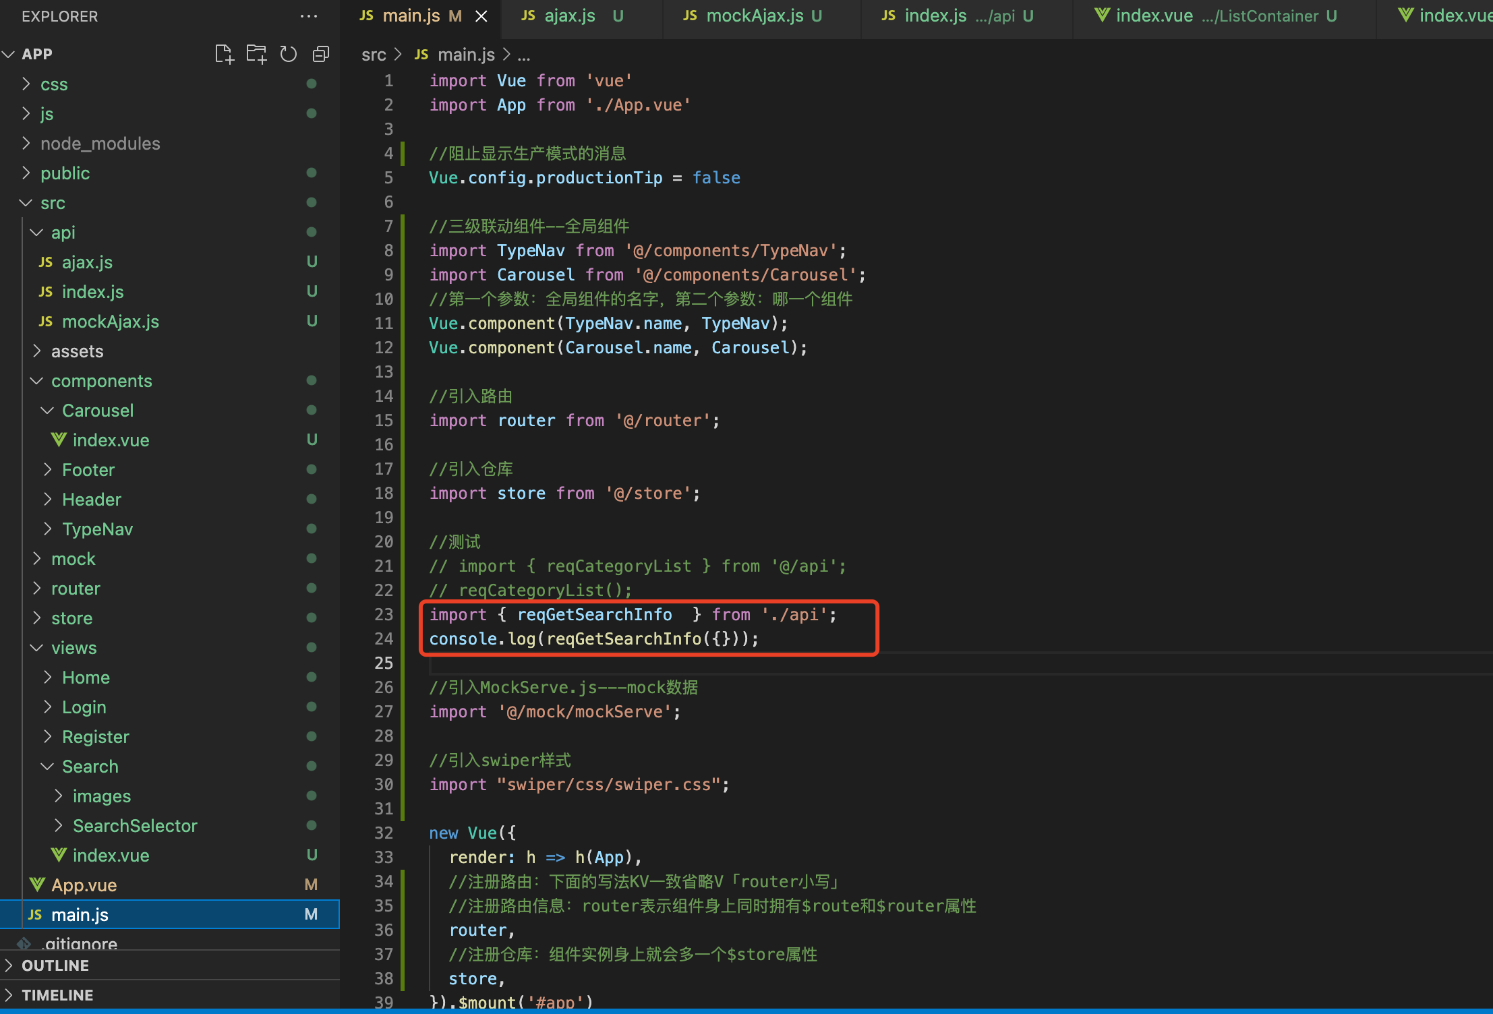
Task: Close the main.js editor tab
Action: [481, 16]
